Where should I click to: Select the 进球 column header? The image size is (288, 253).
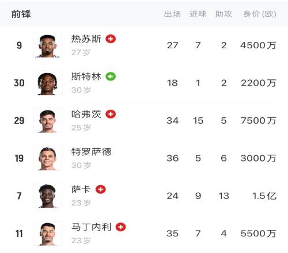click(198, 14)
